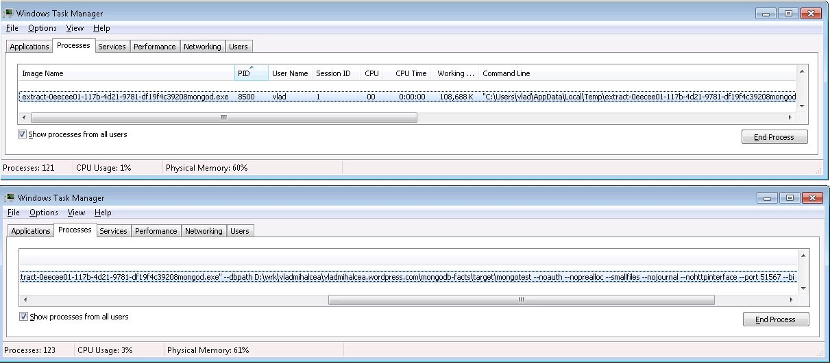
Task: Click right scroll arrow in top window list
Action: pyautogui.click(x=790, y=118)
